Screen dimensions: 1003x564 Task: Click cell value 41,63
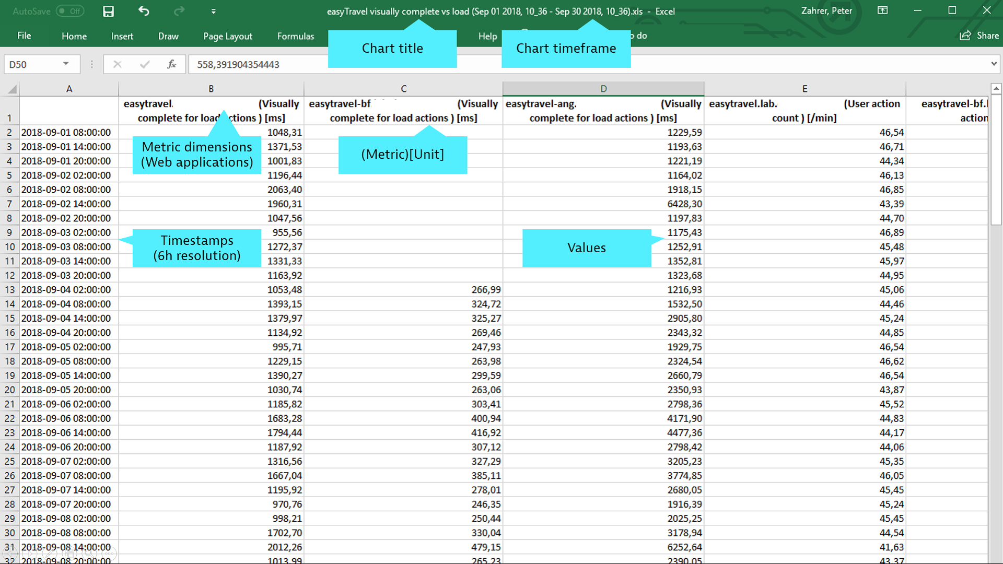click(x=804, y=547)
